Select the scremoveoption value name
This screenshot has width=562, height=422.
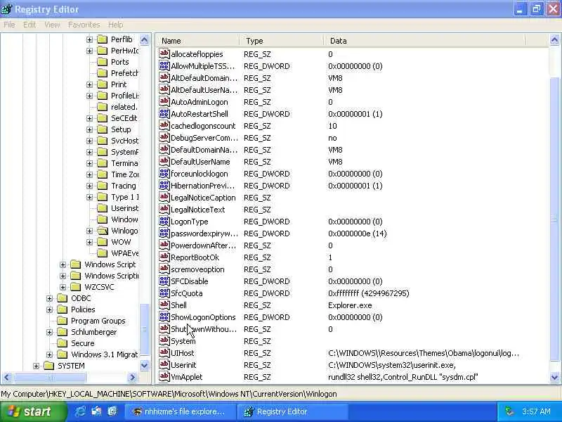click(x=197, y=269)
